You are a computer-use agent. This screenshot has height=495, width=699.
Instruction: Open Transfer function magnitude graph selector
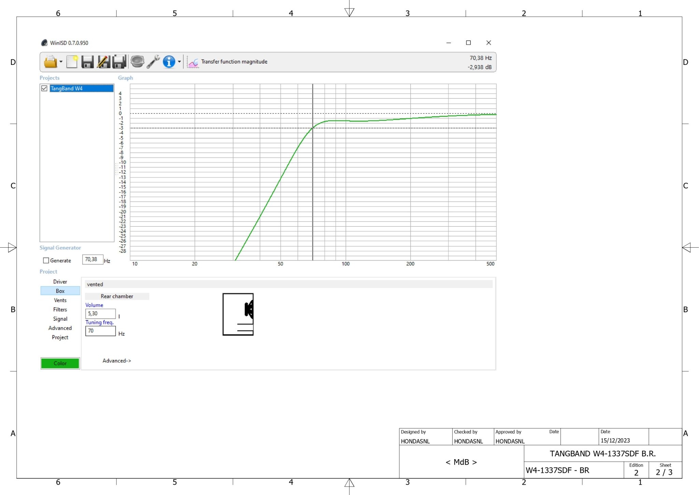coord(234,61)
